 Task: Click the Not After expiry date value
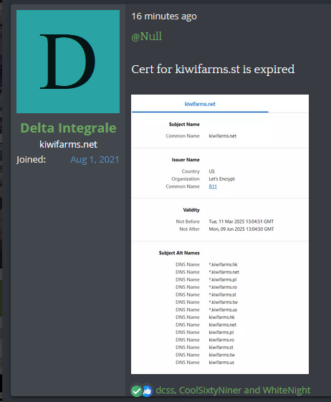tap(241, 229)
